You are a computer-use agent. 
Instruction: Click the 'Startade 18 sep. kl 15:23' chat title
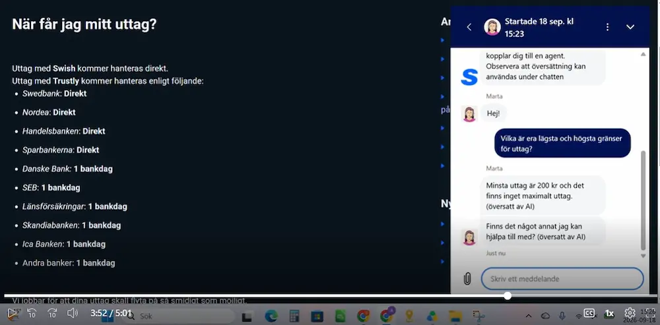point(539,27)
